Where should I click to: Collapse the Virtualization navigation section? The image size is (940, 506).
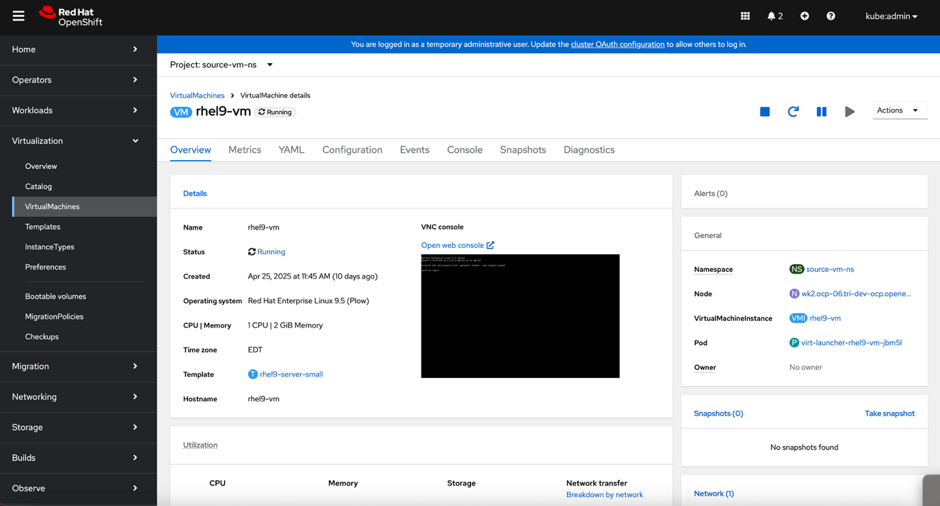click(75, 141)
